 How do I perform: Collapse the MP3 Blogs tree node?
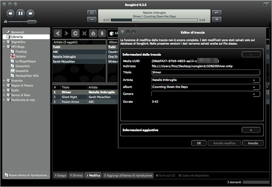(4, 47)
